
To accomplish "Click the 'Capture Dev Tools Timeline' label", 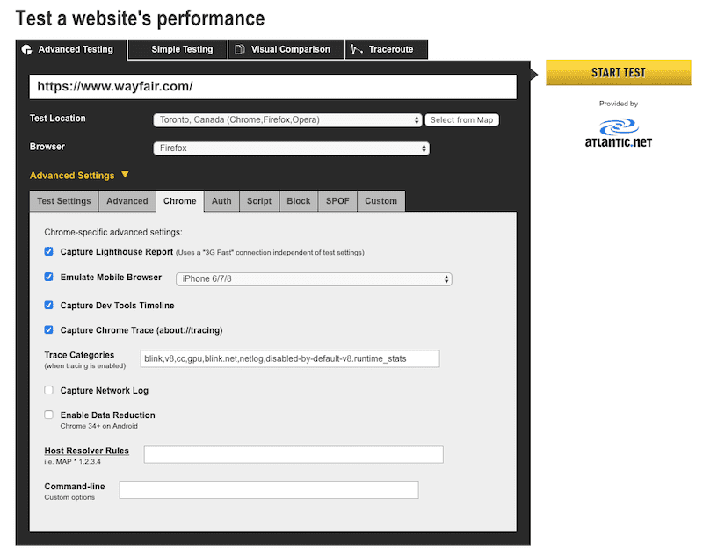I will (118, 306).
